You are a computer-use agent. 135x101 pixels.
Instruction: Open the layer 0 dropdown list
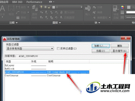coord(81,7)
